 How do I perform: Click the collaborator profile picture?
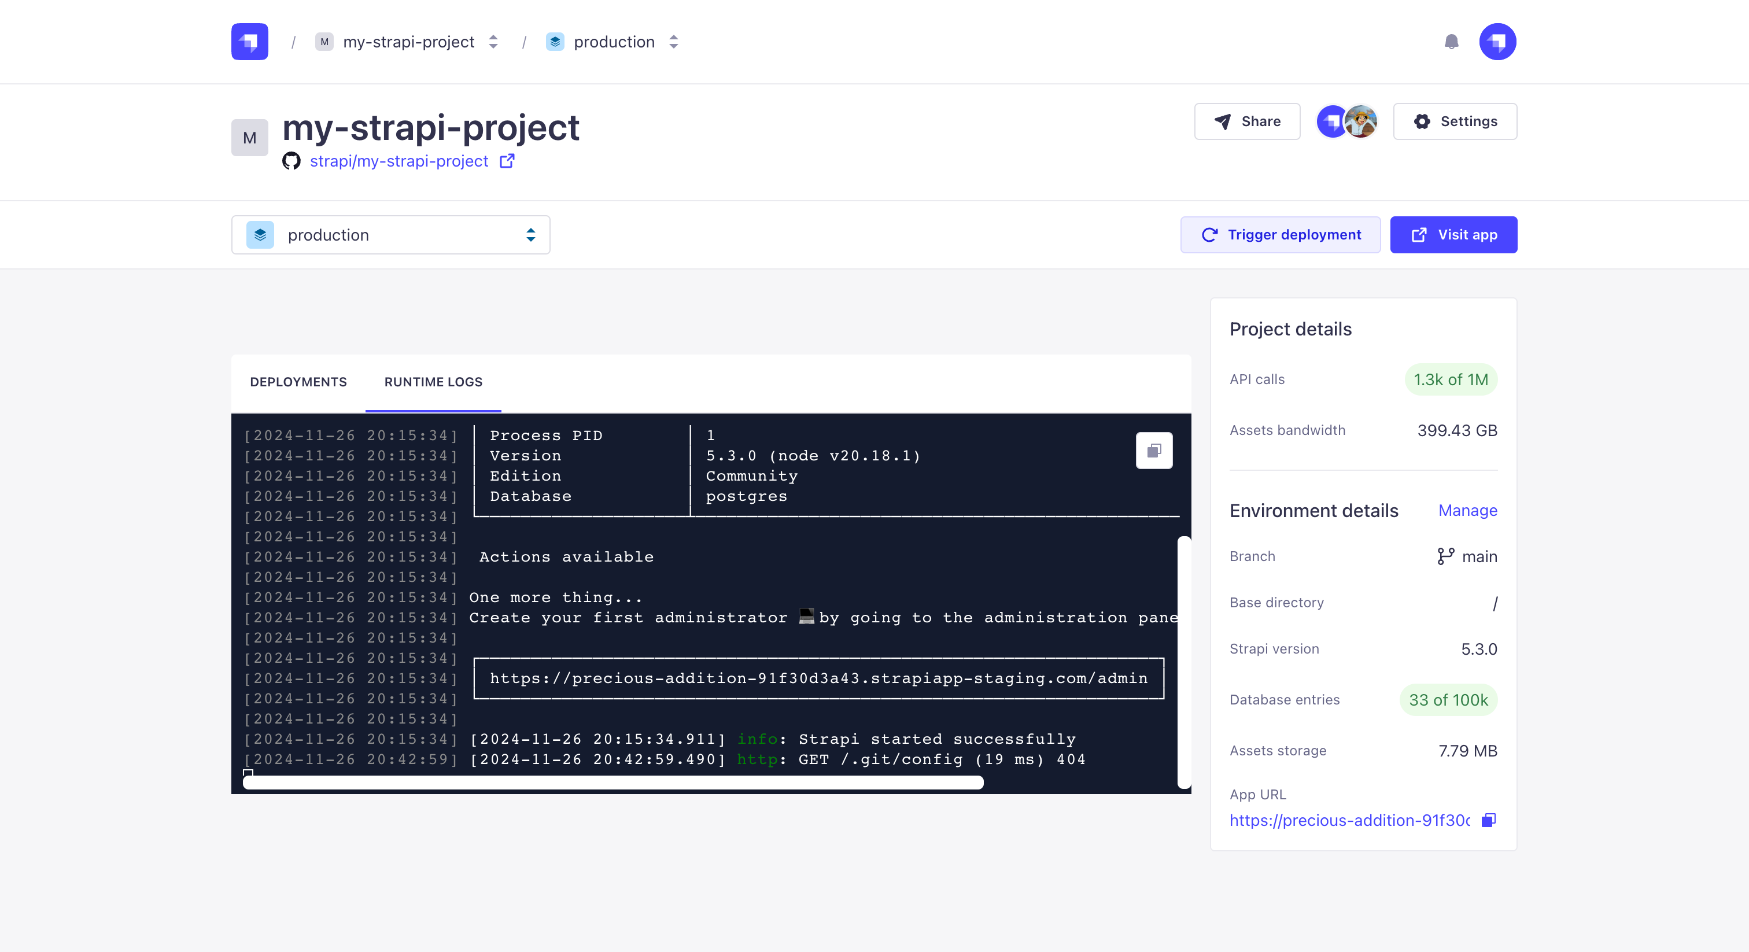(1361, 121)
